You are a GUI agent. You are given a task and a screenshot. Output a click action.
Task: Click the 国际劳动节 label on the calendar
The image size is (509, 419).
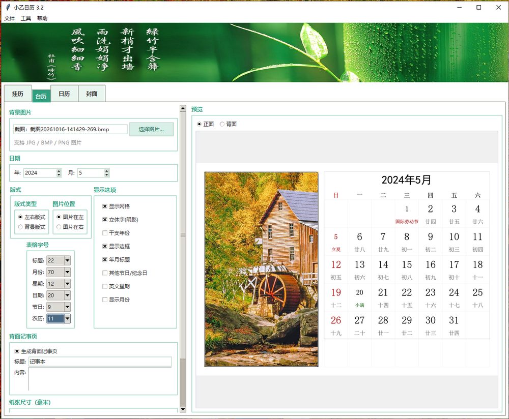(x=407, y=222)
